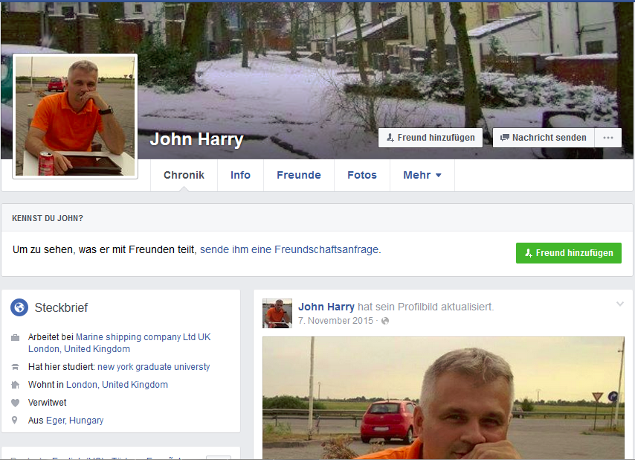Click London, United Kingdom under the workplace
The height and width of the screenshot is (460, 635).
[x=79, y=349]
